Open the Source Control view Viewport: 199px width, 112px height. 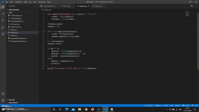click(x=3, y=20)
